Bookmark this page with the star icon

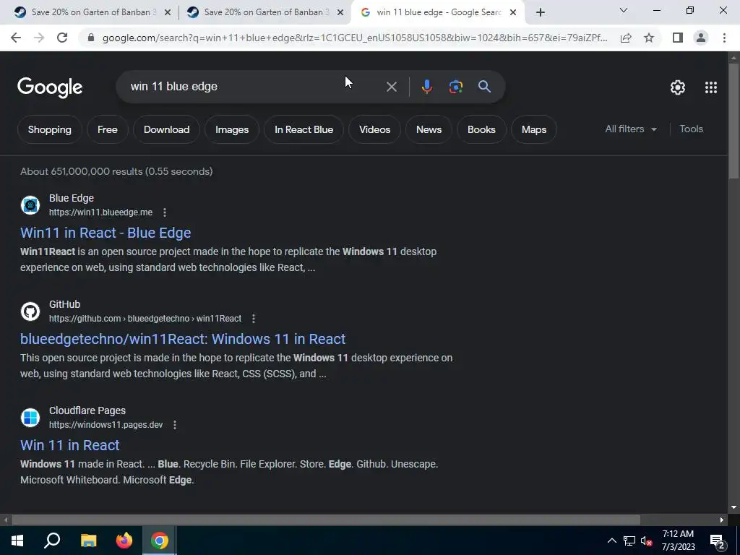click(649, 38)
